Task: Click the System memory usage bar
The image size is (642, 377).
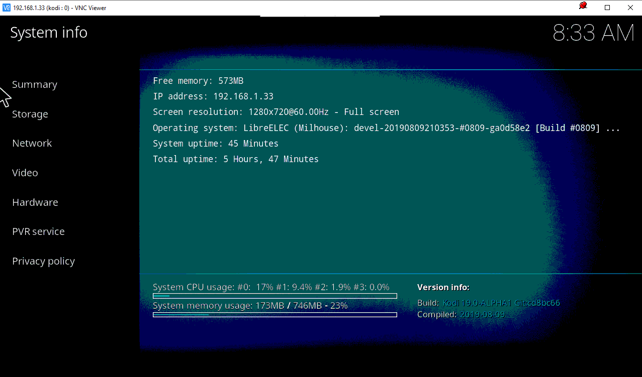Action: point(274,315)
